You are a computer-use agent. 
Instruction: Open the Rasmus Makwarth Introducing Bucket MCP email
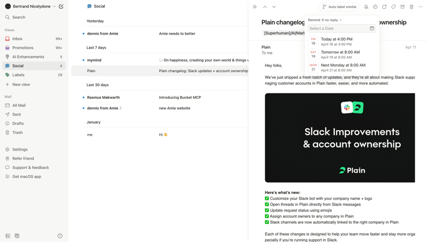click(x=160, y=97)
